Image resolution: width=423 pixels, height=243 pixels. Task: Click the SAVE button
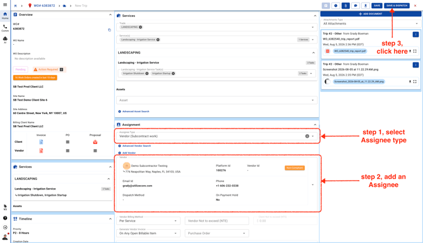pos(377,6)
